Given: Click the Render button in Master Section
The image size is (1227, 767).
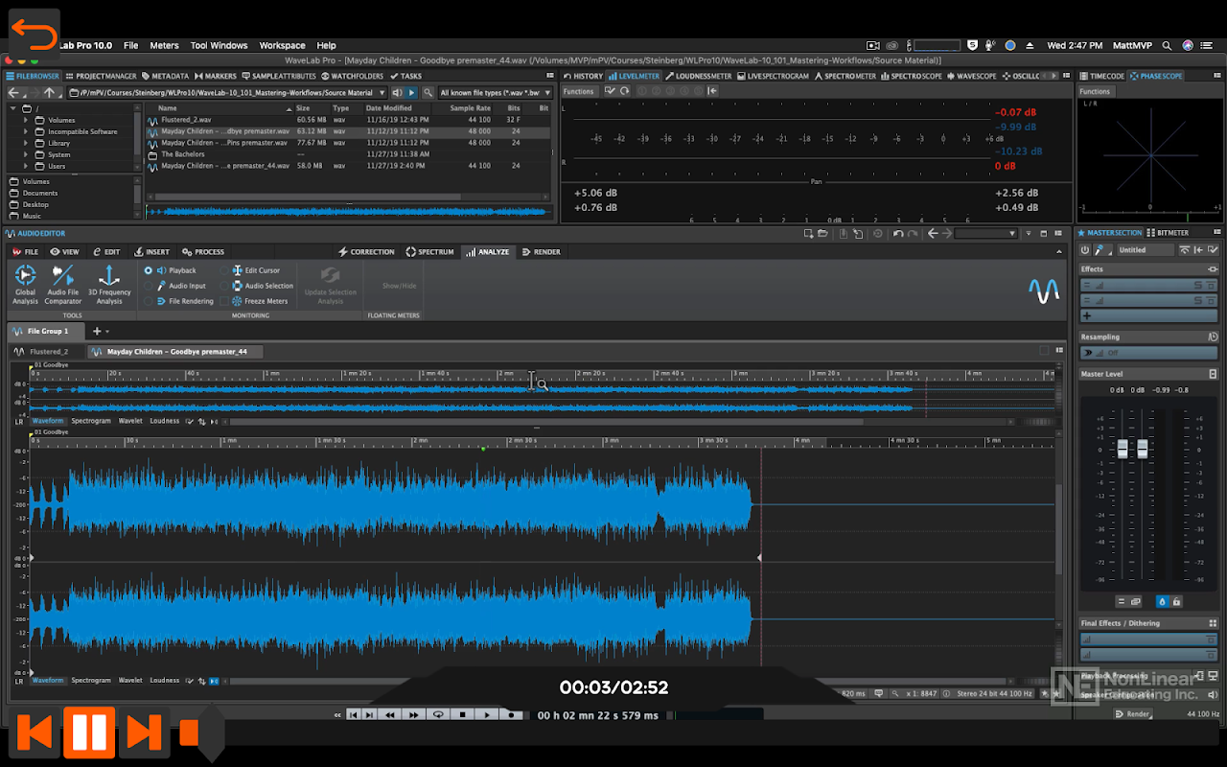Looking at the screenshot, I should [1132, 714].
